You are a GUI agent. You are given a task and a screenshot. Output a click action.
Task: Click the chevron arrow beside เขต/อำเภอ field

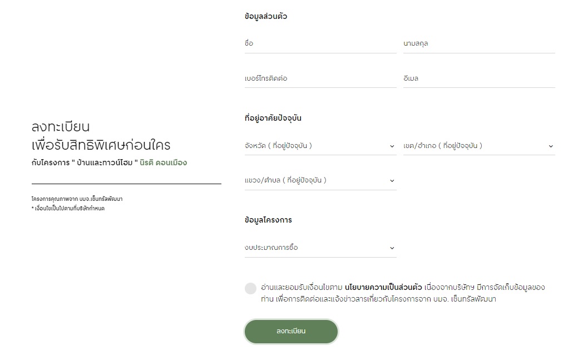pos(551,146)
